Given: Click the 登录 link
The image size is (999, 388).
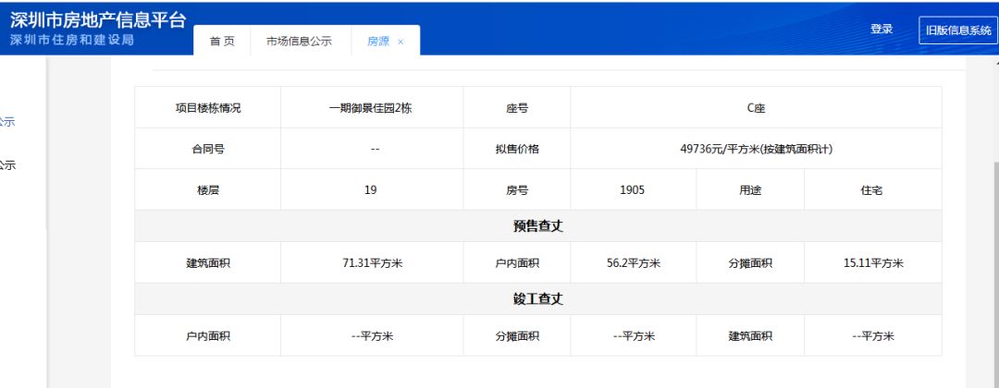Looking at the screenshot, I should 882,30.
